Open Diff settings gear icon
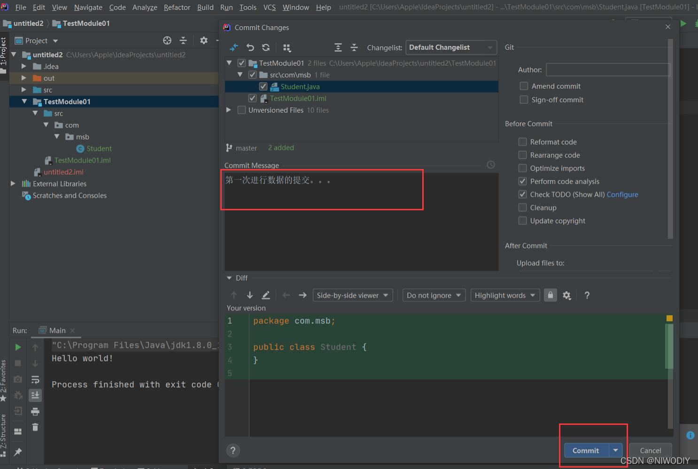 pos(567,295)
